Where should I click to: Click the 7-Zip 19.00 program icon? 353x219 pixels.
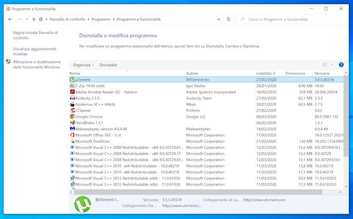point(72,86)
